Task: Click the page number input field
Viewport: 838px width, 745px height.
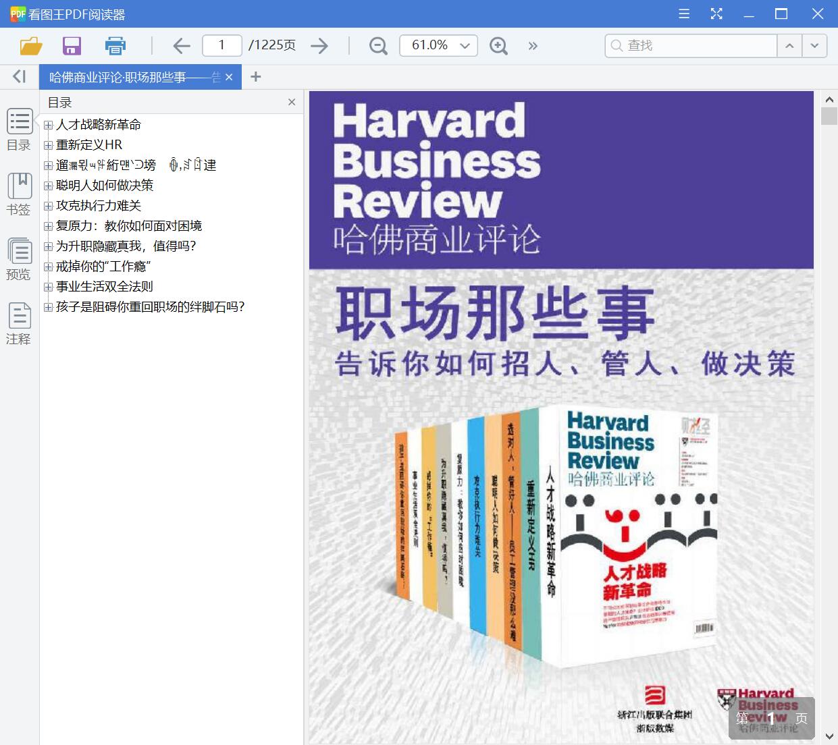Action: pyautogui.click(x=221, y=45)
